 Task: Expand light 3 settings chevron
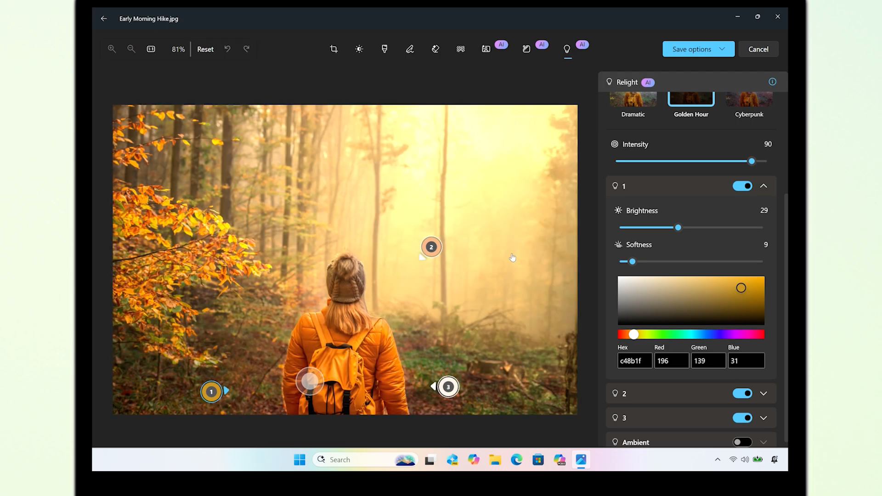coord(763,418)
